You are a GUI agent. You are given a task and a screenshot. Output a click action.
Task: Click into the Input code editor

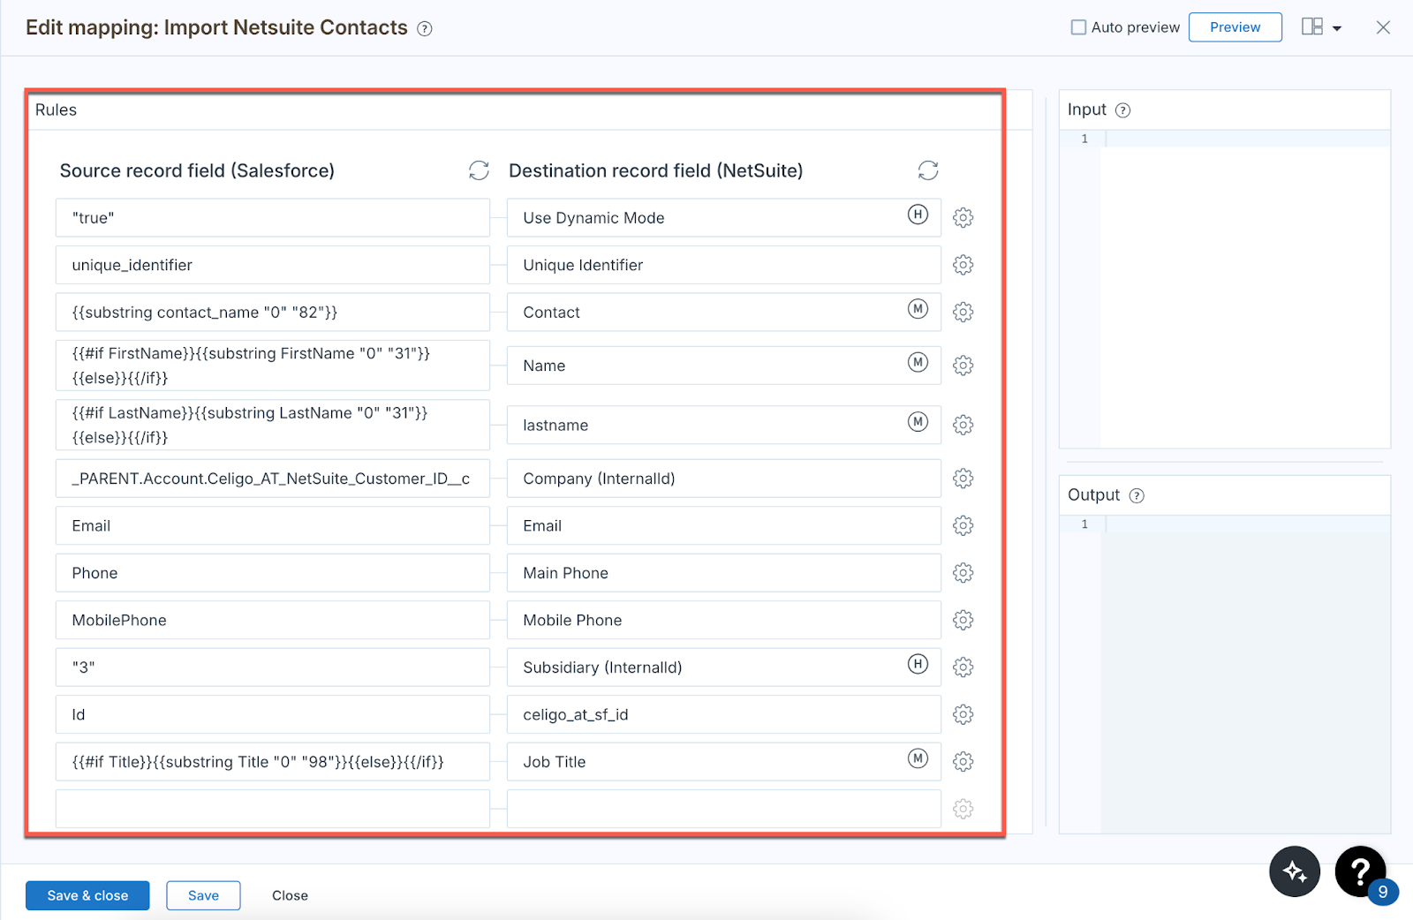click(x=1225, y=289)
